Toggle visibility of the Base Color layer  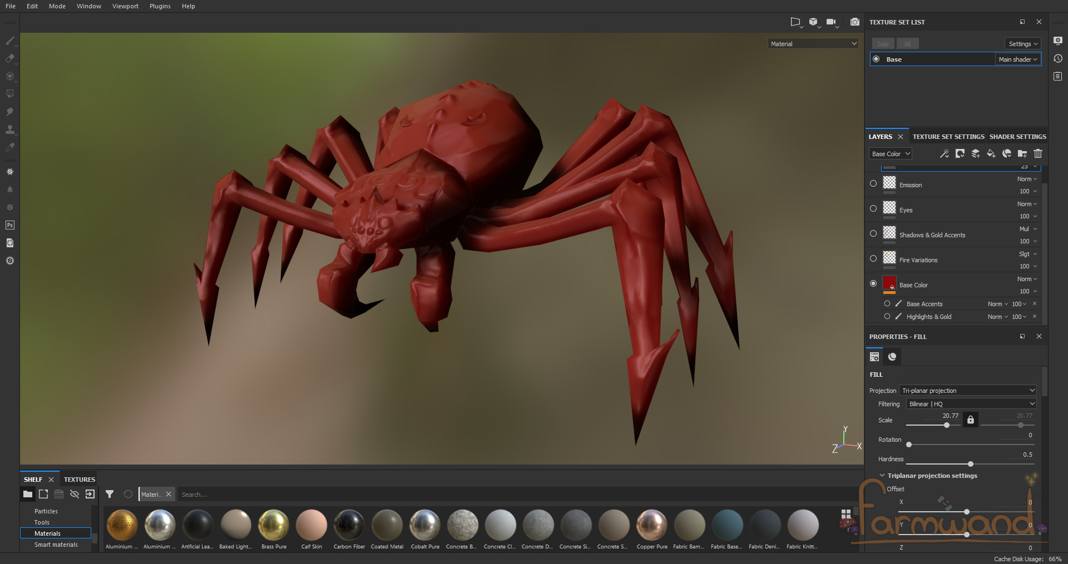[x=873, y=283]
